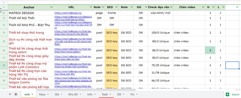The height and width of the screenshot is (98, 241).
Task: Open the thiet-ke-shop-giay-dep-aimee link
Action: tap(73, 58)
